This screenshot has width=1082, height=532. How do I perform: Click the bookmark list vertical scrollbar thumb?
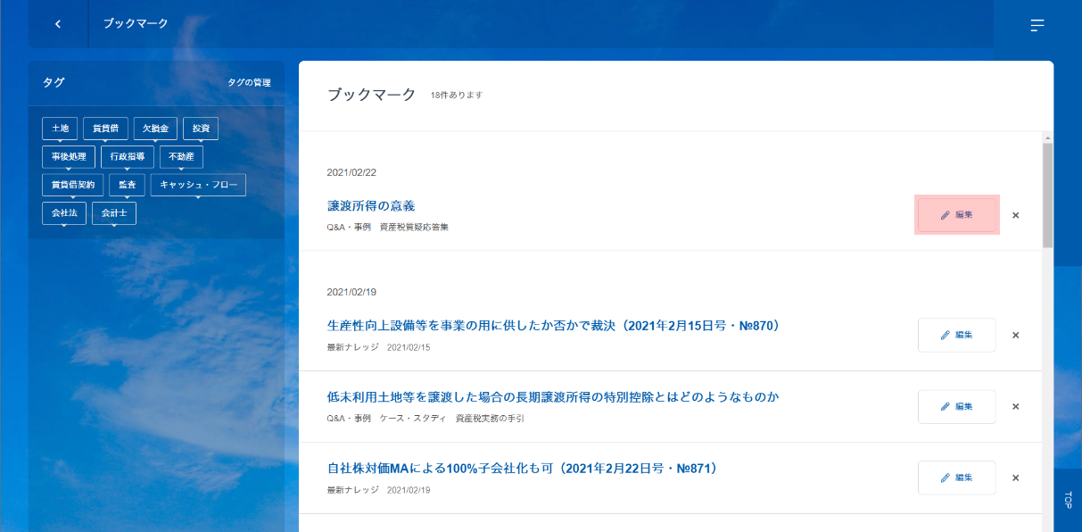[1047, 195]
